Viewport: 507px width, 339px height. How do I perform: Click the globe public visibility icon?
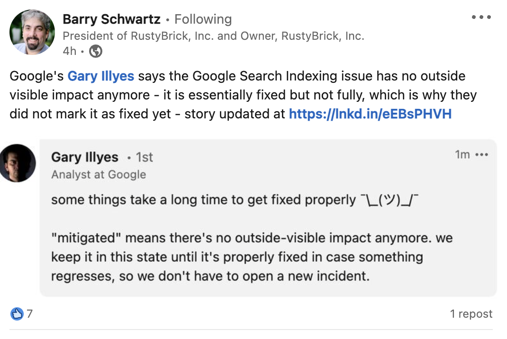click(x=96, y=51)
